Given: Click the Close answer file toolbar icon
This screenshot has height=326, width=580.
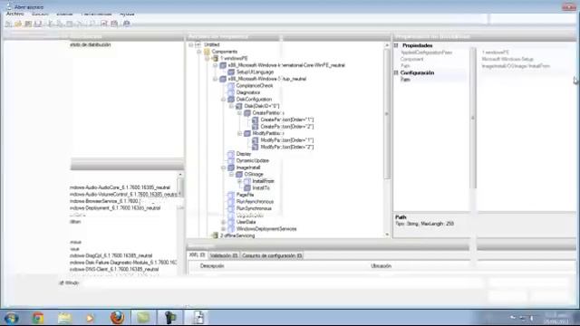Looking at the screenshot, I should (28, 24).
